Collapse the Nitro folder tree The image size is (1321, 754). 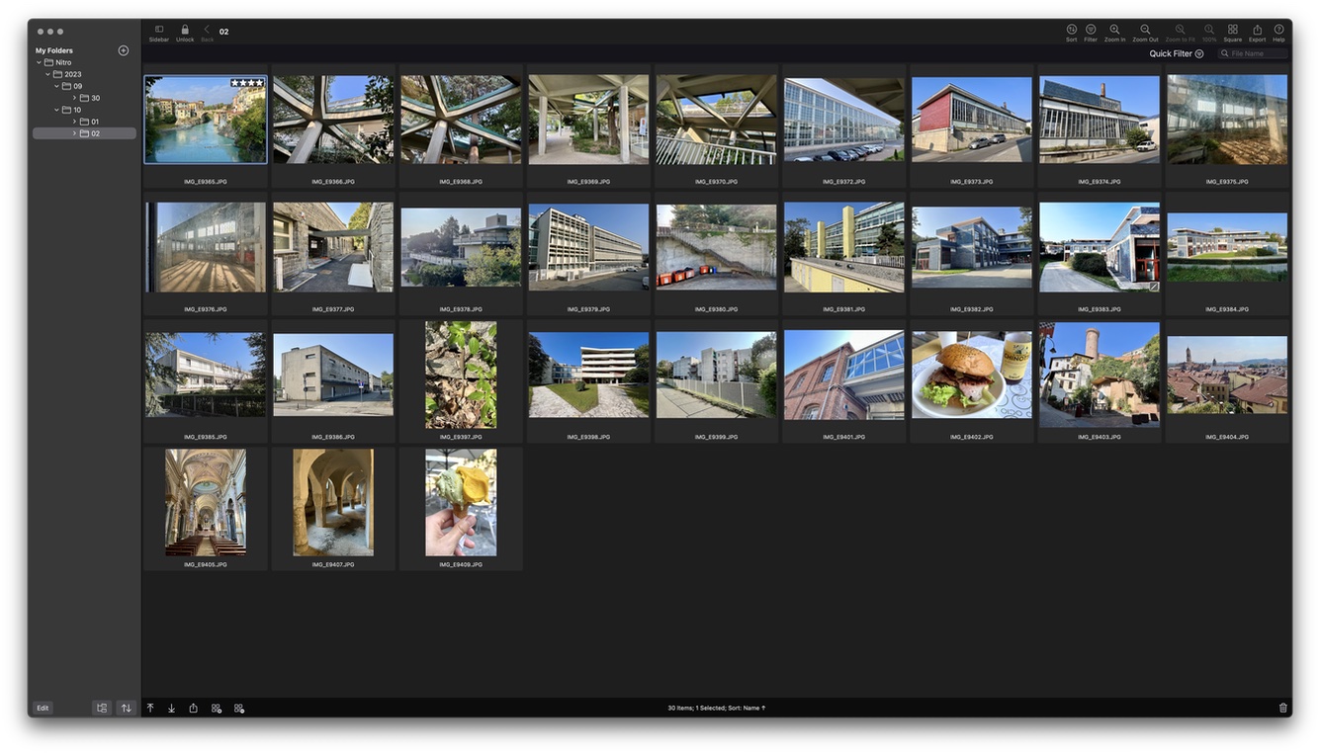[x=40, y=62]
